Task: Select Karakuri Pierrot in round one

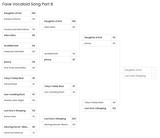Action: tap(19, 19)
